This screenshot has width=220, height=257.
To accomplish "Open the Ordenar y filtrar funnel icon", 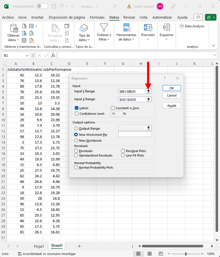I will (104, 28).
